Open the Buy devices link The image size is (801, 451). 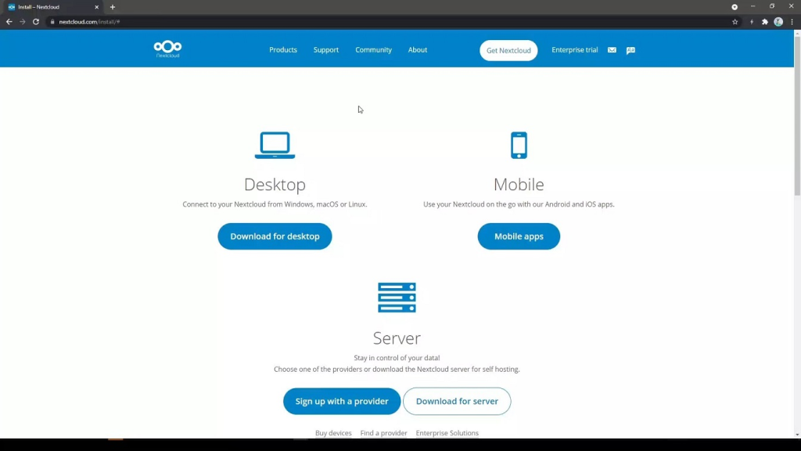333,433
